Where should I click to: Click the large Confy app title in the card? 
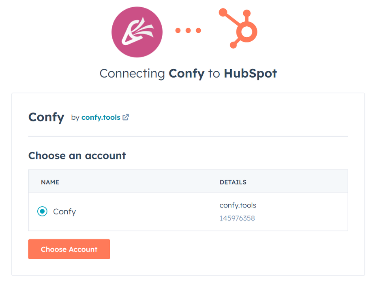(x=46, y=117)
